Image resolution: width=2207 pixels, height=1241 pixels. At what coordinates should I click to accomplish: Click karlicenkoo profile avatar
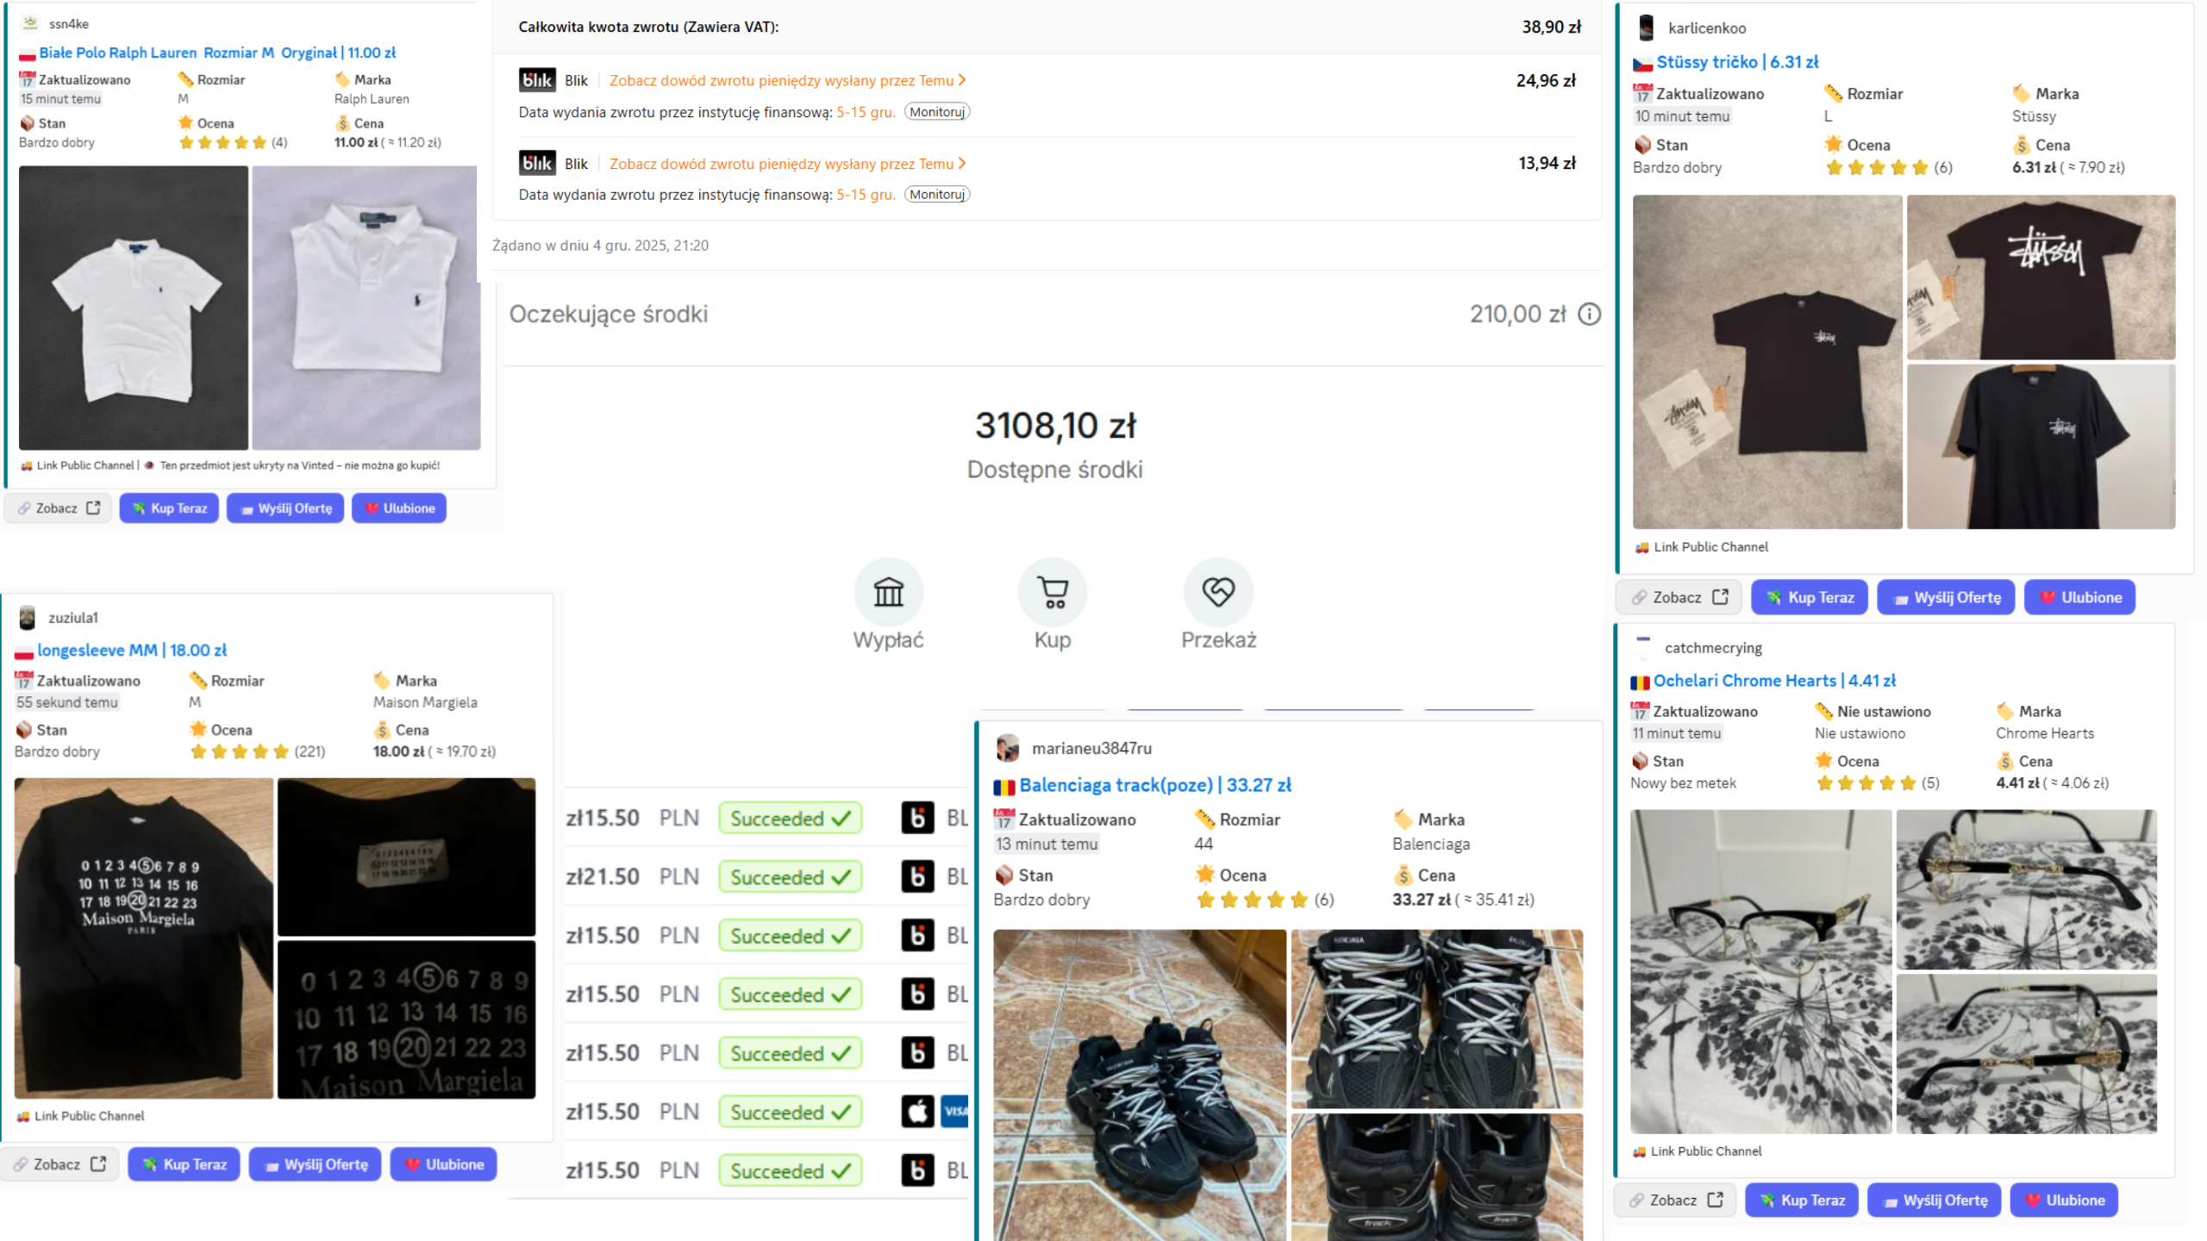click(x=1646, y=28)
